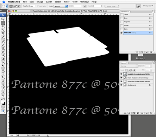Open the Apple menu
156x137 pixels.
click(x=4, y=2)
